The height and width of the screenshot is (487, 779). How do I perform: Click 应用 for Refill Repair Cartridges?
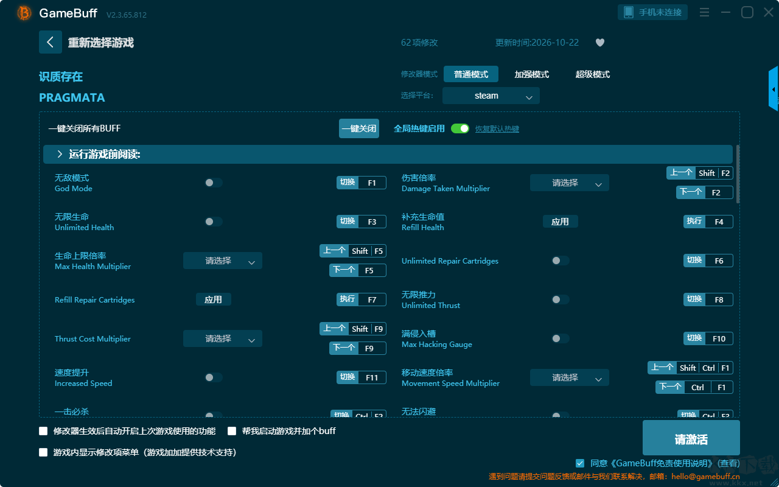coord(213,300)
